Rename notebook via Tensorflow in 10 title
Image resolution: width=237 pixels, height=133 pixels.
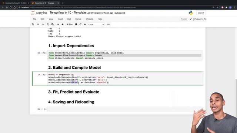tap(68, 13)
